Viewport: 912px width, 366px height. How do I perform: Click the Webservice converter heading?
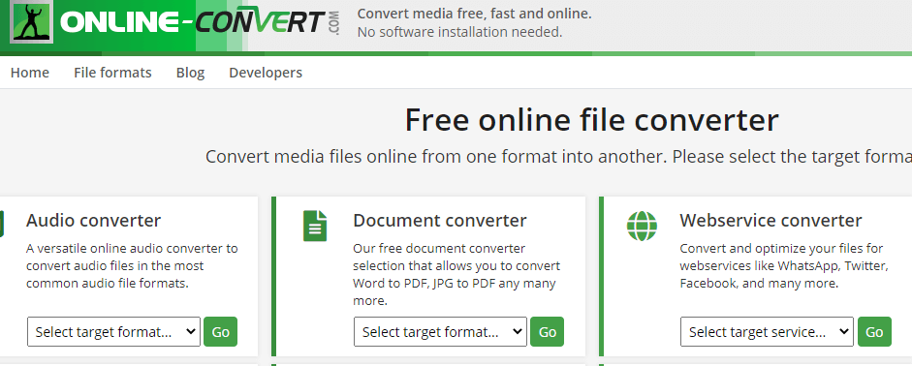(770, 221)
